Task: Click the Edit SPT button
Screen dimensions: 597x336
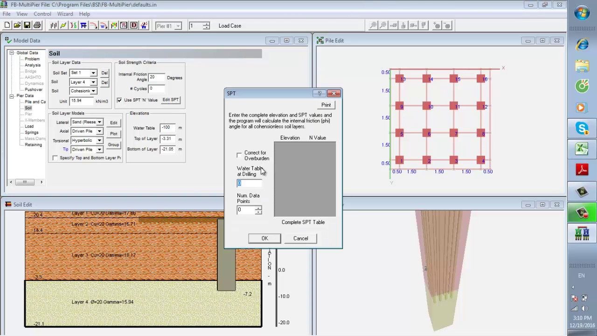Action: (171, 100)
